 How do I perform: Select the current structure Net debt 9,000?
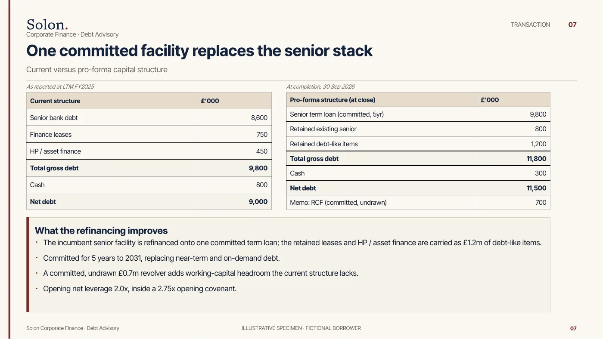pyautogui.click(x=258, y=201)
